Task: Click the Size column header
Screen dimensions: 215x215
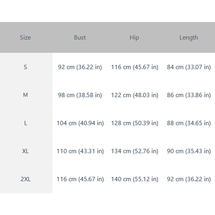Action: [x=25, y=37]
